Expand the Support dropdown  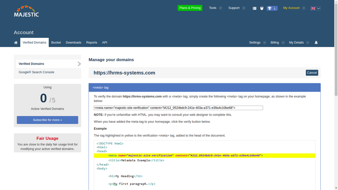pyautogui.click(x=237, y=8)
